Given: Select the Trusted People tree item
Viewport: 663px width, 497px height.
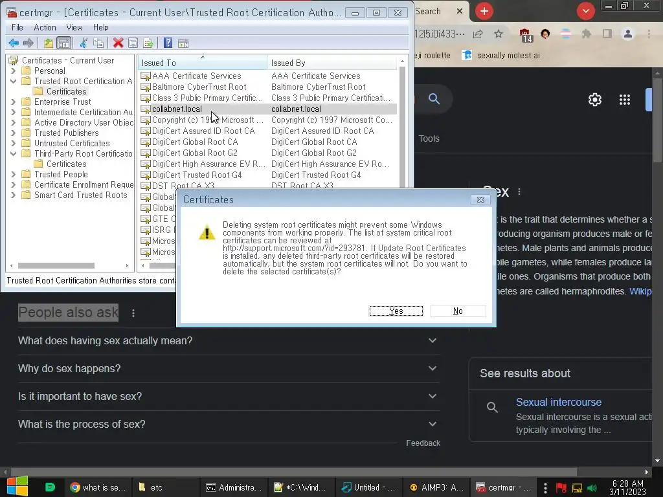Looking at the screenshot, I should click(61, 174).
